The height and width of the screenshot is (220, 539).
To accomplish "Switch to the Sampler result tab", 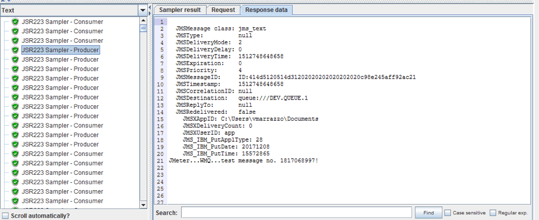I will point(180,10).
